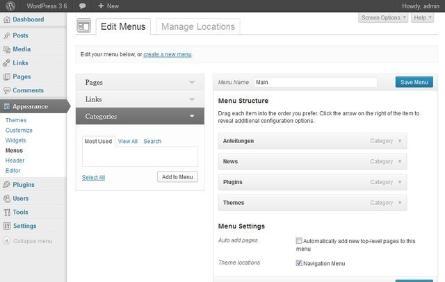Collapse the Categories accordion section
Image resolution: width=445 pixels, height=282 pixels.
(x=140, y=116)
